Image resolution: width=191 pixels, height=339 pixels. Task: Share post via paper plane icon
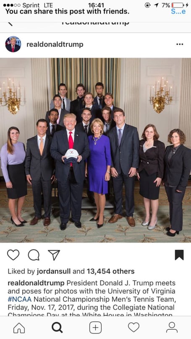tap(54, 255)
